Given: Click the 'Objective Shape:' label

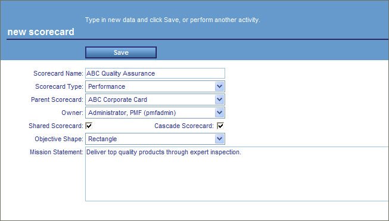Looking at the screenshot, I should [x=59, y=139].
